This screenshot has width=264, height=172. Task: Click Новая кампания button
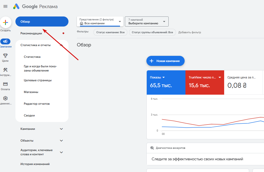click(x=166, y=61)
